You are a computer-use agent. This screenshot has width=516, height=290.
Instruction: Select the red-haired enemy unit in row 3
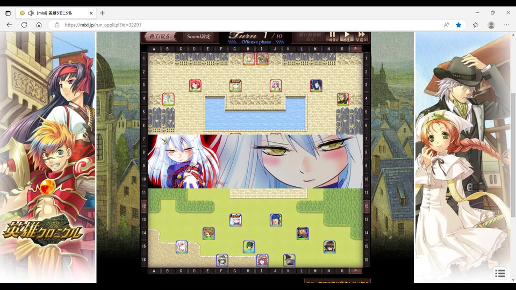point(195,85)
